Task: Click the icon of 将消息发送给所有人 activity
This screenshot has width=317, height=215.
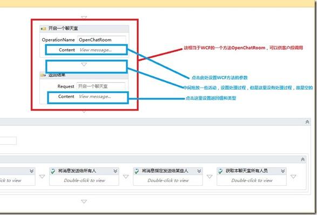Action: pyautogui.click(x=53, y=171)
